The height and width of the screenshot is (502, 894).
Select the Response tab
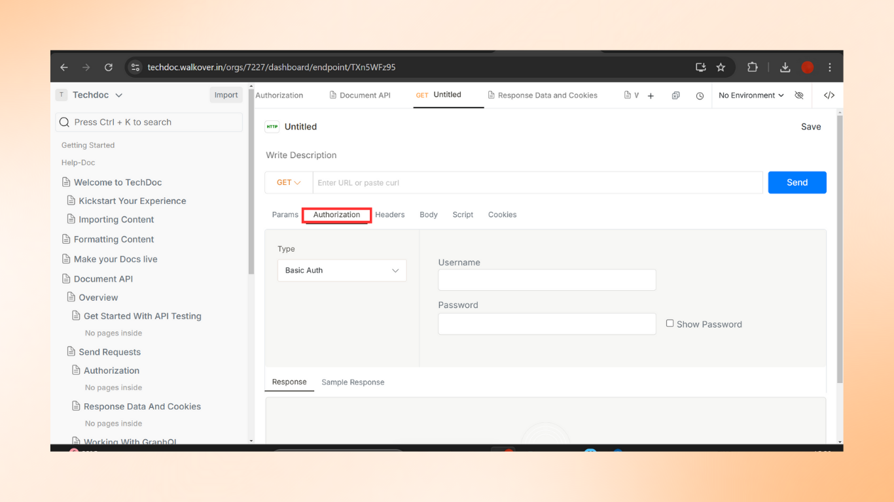(x=289, y=382)
